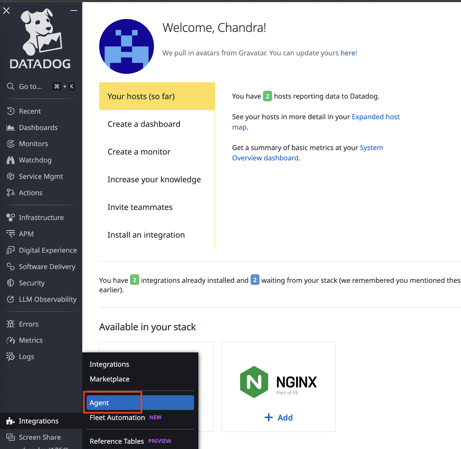Open Security in the sidebar
461x449 pixels.
coord(32,283)
